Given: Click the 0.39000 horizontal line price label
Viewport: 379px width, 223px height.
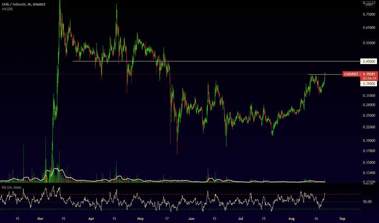Looking at the screenshot, I should click(x=368, y=84).
